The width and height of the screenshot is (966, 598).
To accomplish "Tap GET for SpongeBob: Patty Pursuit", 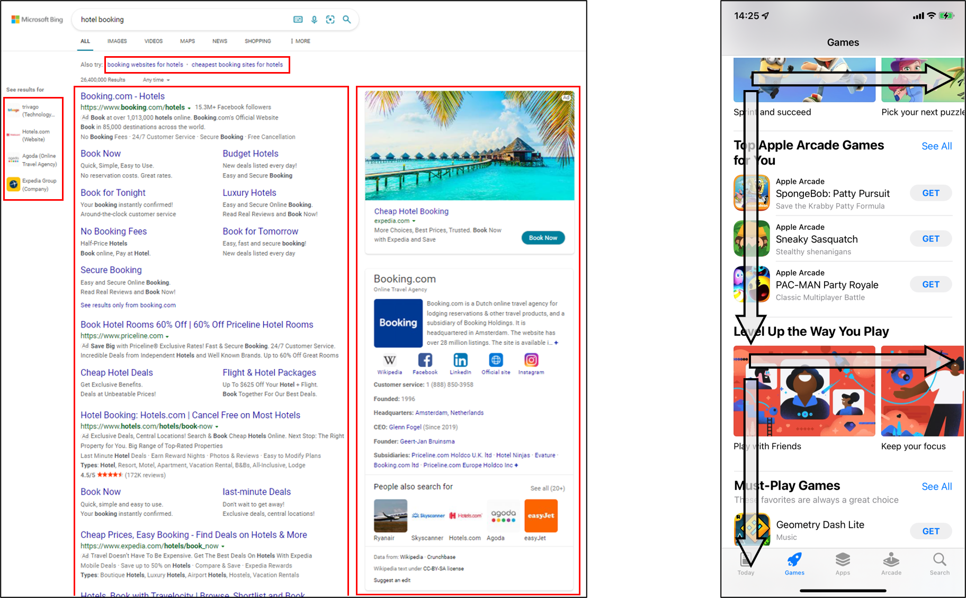I will click(x=931, y=193).
